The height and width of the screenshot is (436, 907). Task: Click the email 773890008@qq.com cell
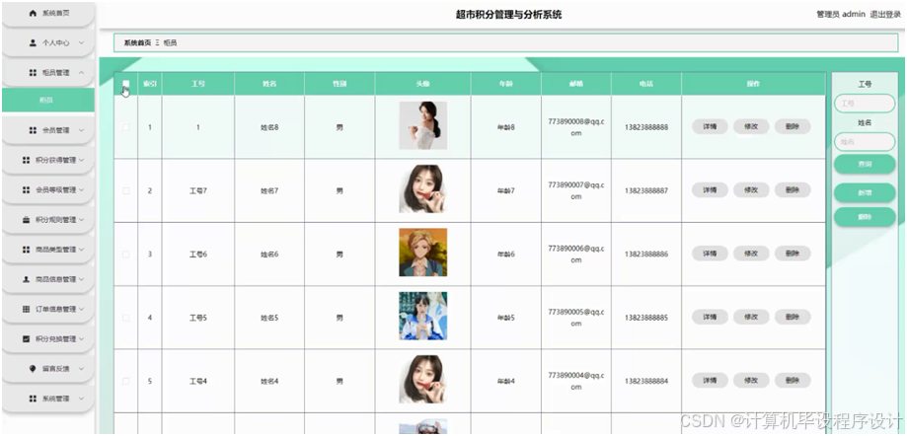[576, 127]
